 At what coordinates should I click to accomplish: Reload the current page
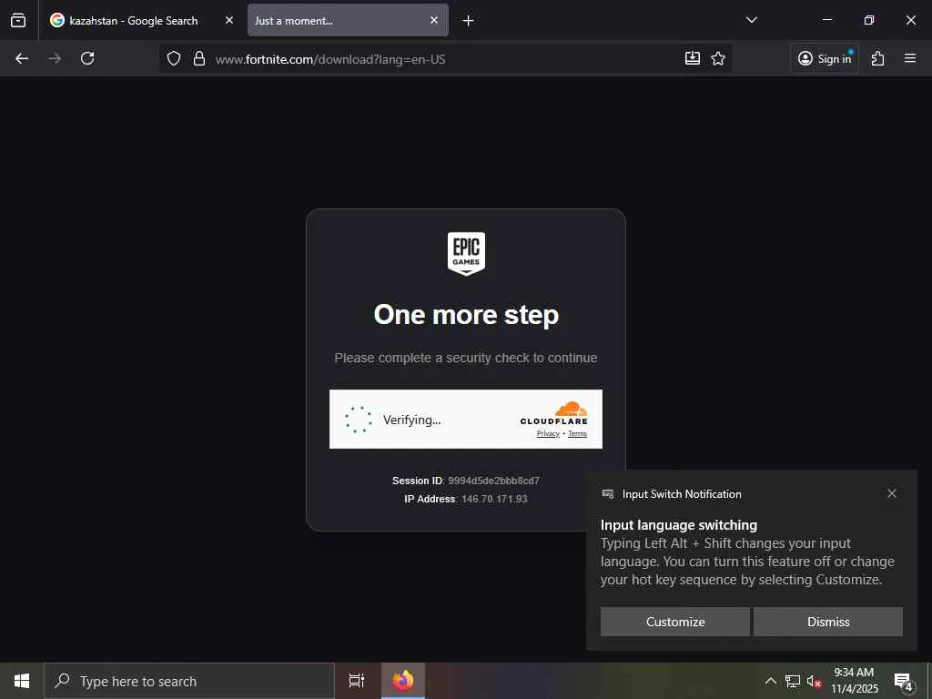87,58
